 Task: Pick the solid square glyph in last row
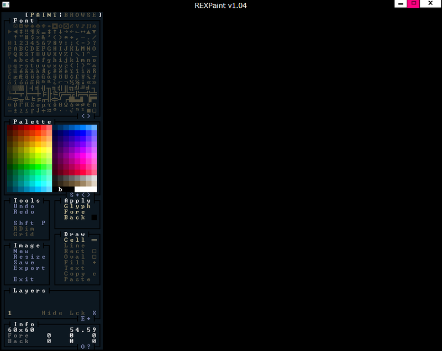88,110
